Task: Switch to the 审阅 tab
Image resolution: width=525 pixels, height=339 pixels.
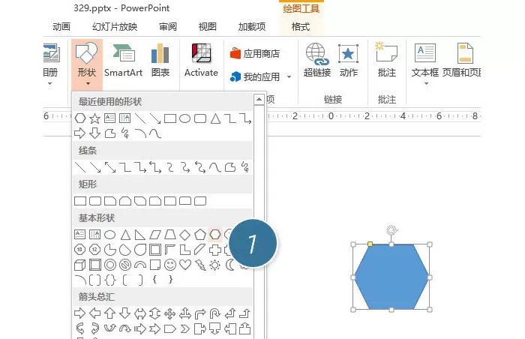Action: coord(167,26)
